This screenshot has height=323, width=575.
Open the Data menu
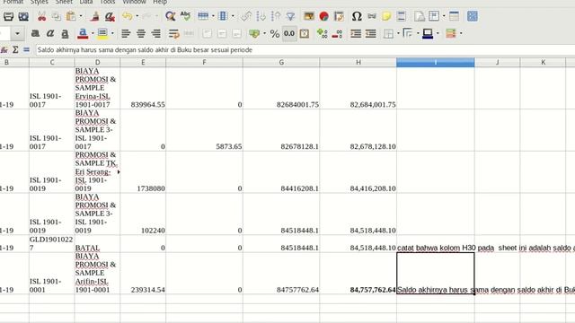[86, 2]
